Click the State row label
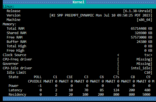The image size is (156, 102). 14,77
